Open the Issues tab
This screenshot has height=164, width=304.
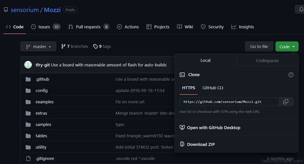46,27
